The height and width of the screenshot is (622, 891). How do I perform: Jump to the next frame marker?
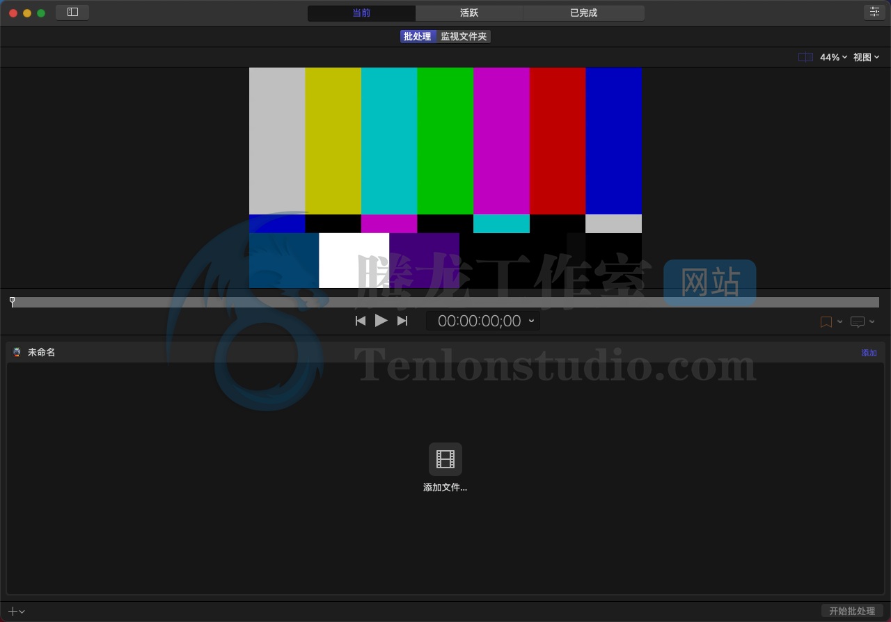(402, 321)
